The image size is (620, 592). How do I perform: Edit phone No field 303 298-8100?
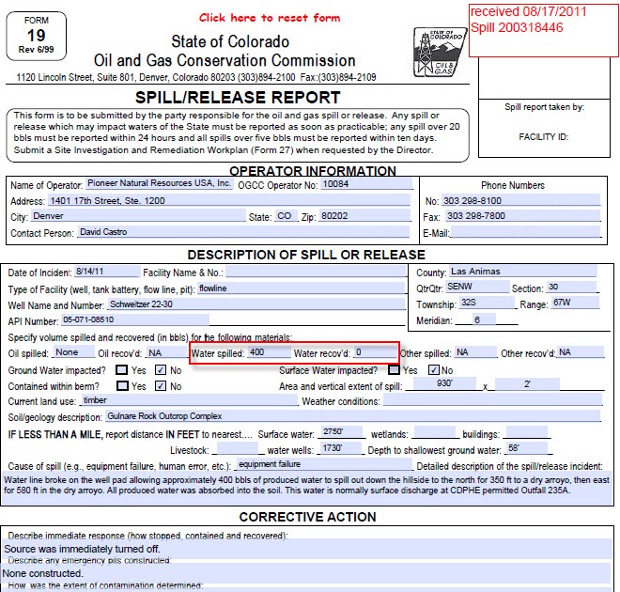point(520,200)
